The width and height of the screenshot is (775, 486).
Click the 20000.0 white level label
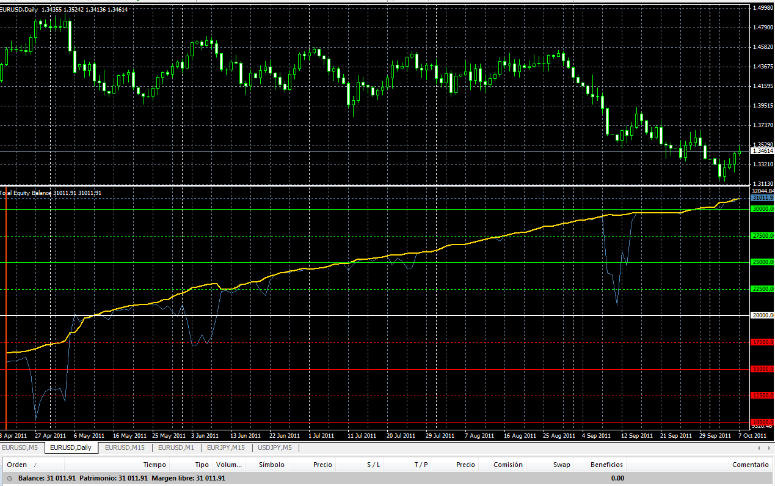pos(763,315)
